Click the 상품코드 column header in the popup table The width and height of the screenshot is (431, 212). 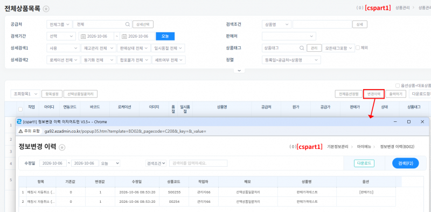click(x=174, y=182)
